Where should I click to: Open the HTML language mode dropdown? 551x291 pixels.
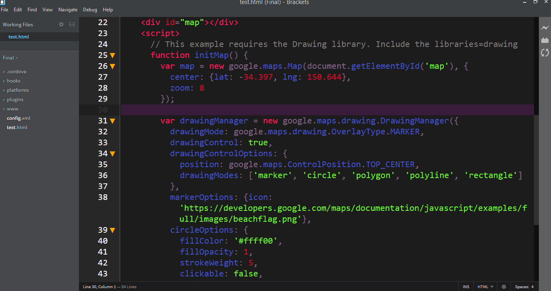pyautogui.click(x=485, y=287)
